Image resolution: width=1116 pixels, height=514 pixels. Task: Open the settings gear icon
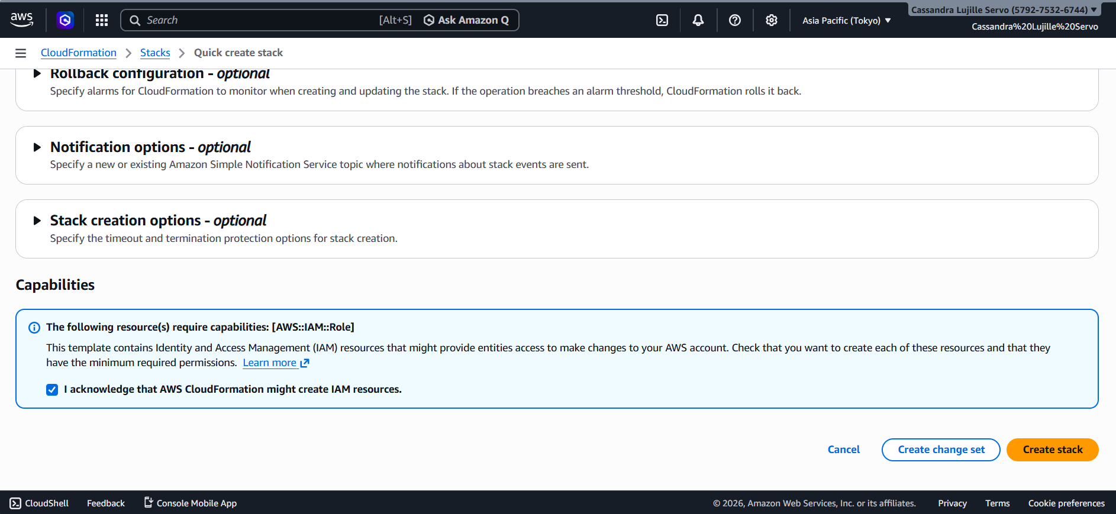(772, 20)
